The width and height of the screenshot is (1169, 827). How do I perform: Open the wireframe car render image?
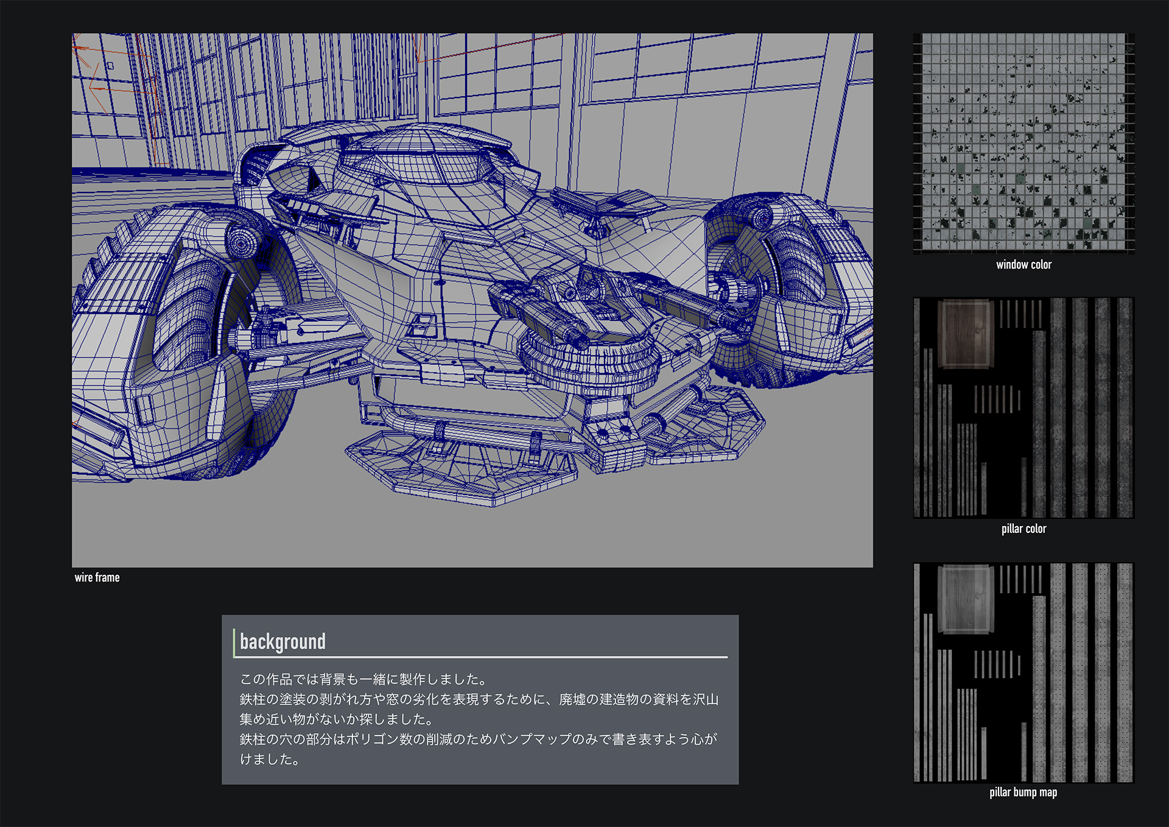coord(472,300)
